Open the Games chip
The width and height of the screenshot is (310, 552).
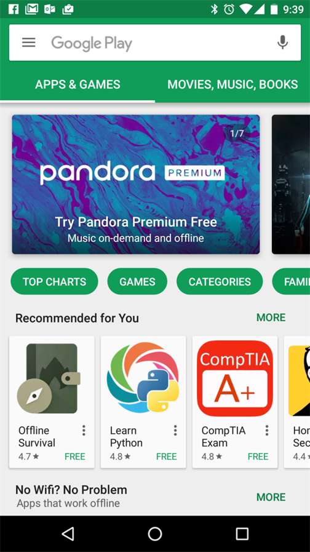(x=137, y=282)
